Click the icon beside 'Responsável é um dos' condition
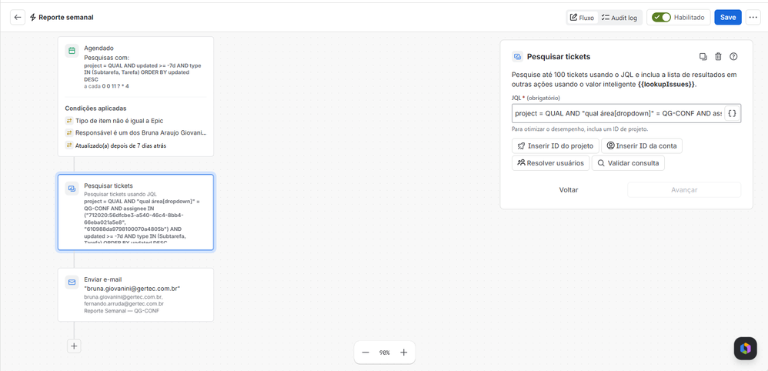 pos(68,133)
